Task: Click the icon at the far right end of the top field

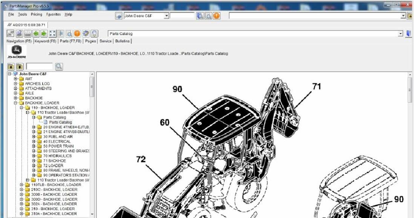Action: pyautogui.click(x=410, y=16)
